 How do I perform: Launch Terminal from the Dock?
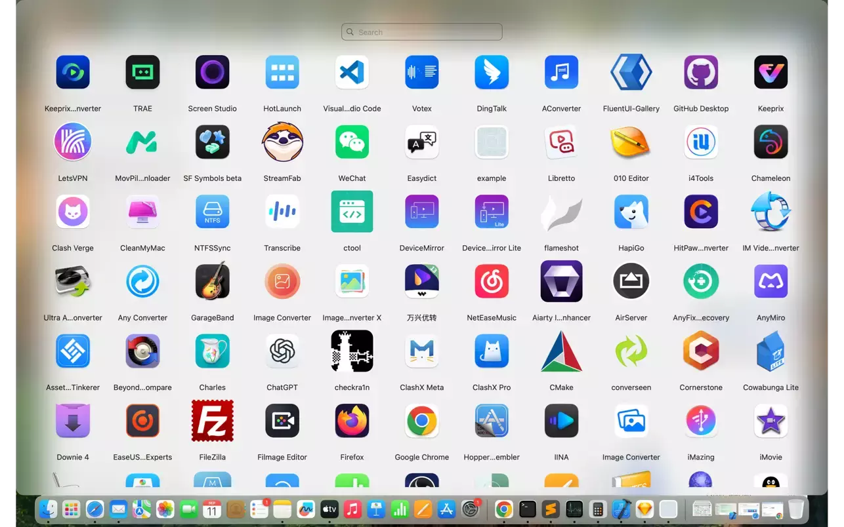(527, 509)
